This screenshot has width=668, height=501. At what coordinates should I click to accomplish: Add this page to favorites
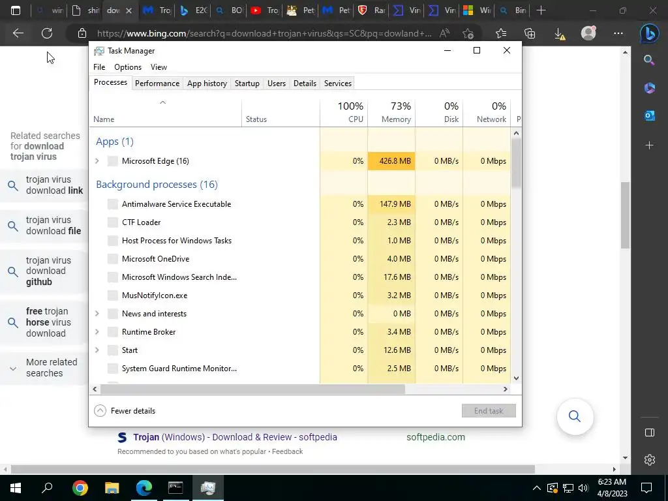[468, 33]
